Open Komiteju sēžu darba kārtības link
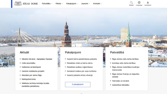 point(124,63)
